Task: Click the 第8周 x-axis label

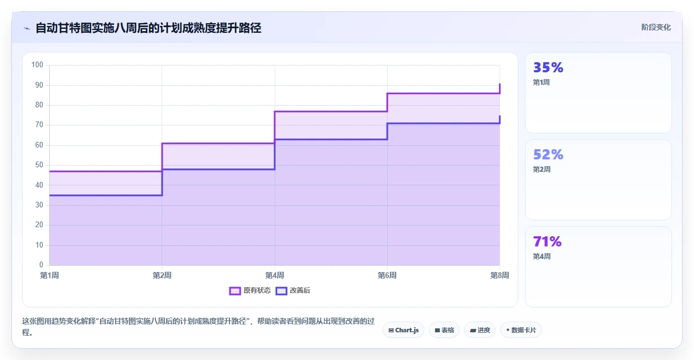Action: 500,275
